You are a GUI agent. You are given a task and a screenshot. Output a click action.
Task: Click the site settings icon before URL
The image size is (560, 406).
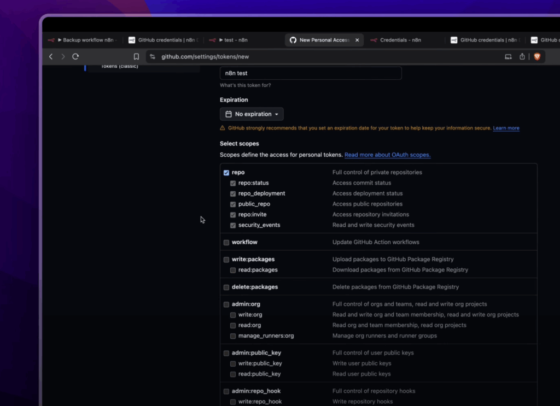153,56
